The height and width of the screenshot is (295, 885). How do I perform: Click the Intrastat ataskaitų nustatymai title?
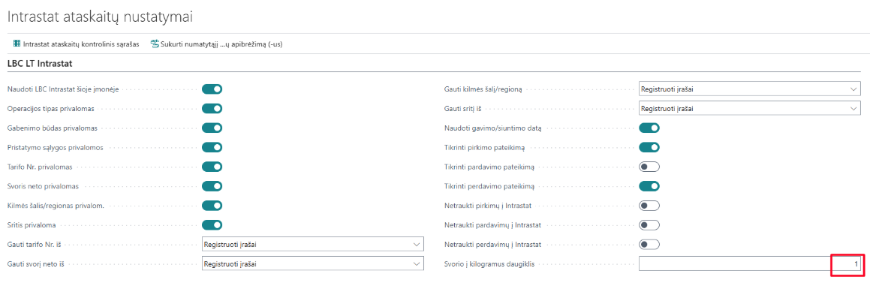[100, 17]
